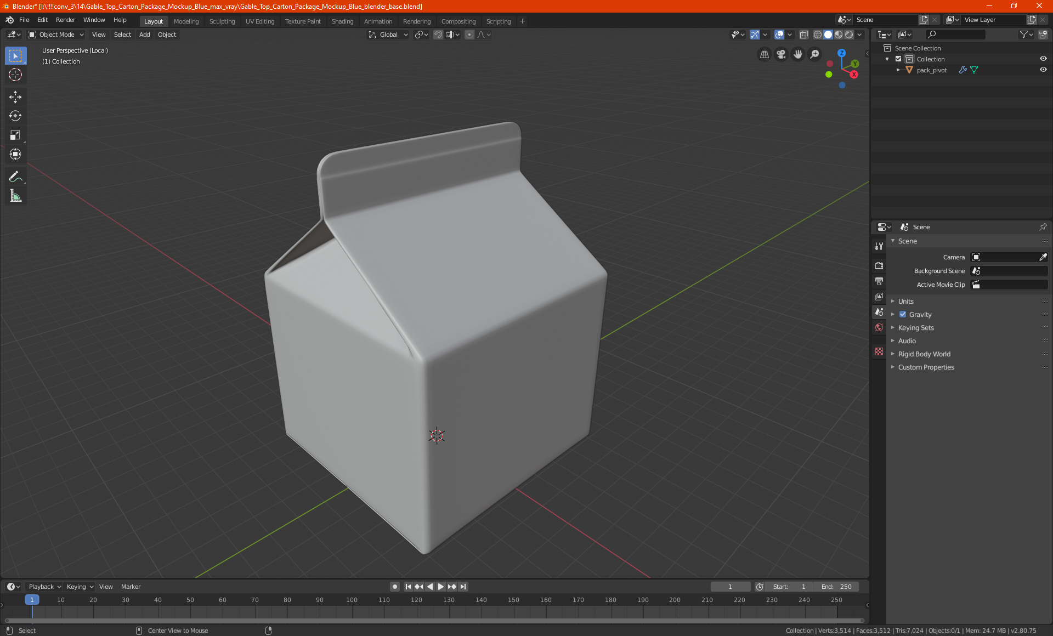The image size is (1053, 636).
Task: Click the End frame 250 field
Action: [x=836, y=587]
